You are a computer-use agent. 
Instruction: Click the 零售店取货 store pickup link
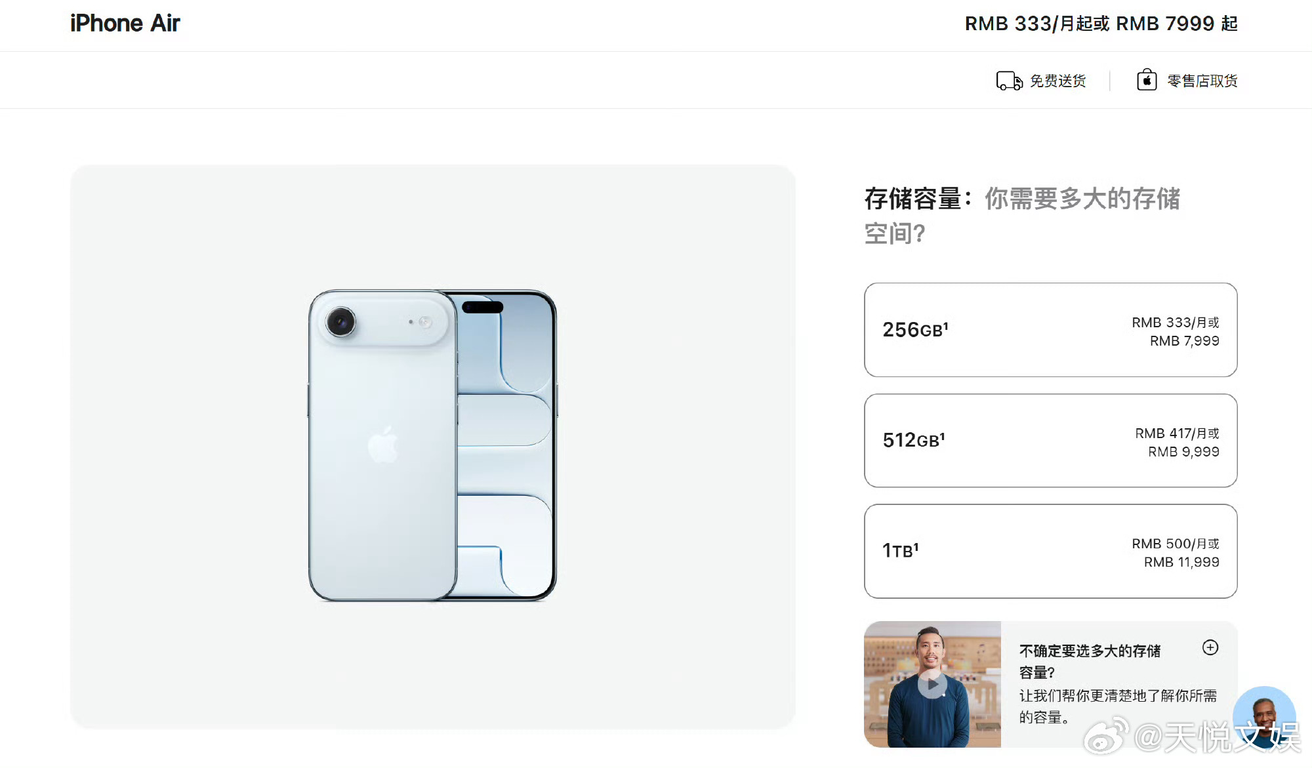(1202, 81)
